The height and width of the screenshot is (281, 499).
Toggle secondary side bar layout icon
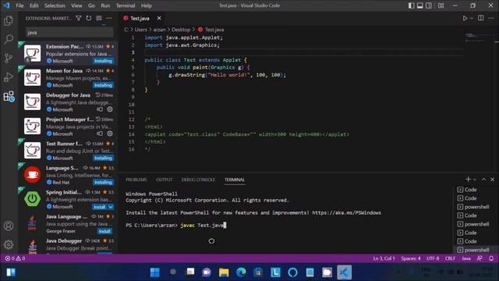[x=429, y=5]
